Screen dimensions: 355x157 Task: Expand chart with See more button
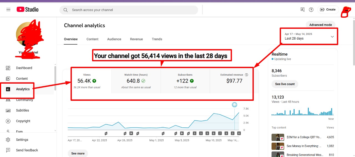coord(78,153)
